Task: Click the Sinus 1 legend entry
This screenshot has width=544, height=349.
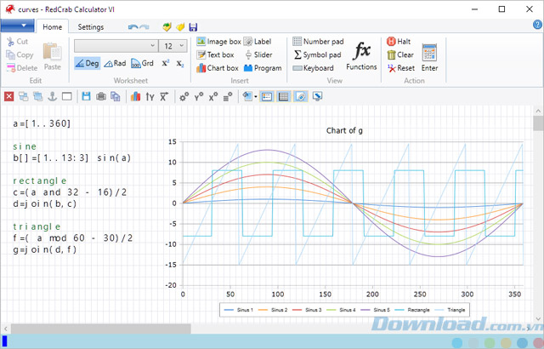Action: click(239, 310)
